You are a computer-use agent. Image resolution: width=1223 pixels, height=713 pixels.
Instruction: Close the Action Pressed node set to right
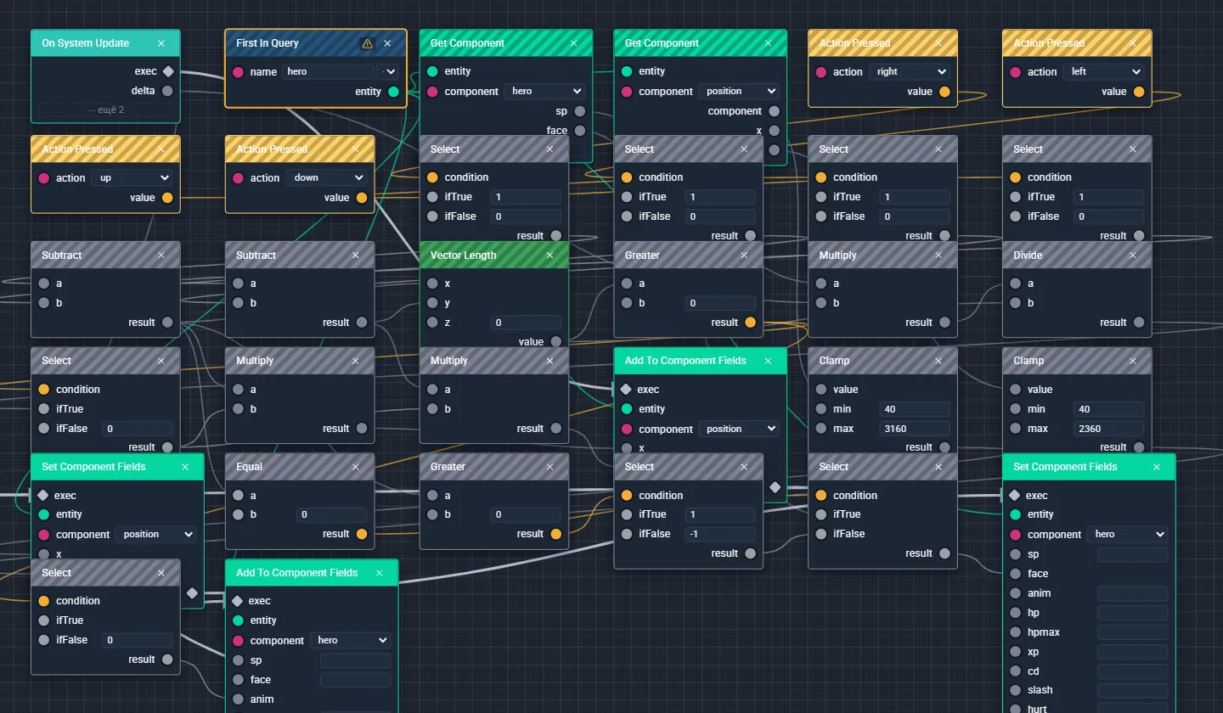(938, 43)
